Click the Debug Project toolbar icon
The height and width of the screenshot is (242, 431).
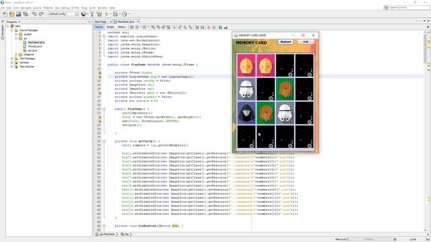[x=115, y=14]
